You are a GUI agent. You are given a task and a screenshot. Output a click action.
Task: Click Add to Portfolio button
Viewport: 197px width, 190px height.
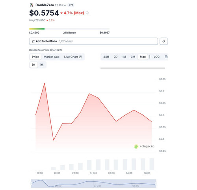93,41
